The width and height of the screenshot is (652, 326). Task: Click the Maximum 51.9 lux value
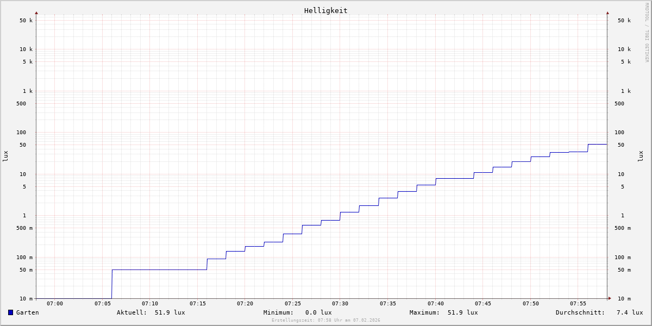pos(462,312)
